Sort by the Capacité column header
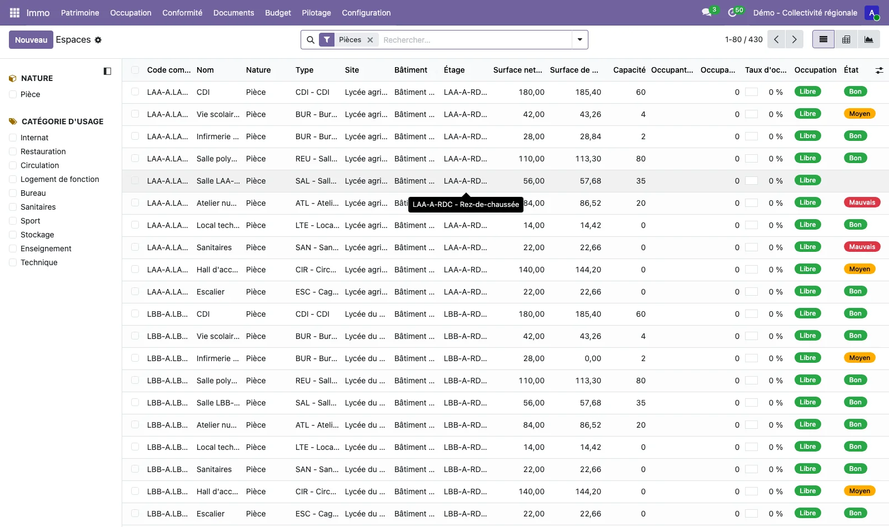The height and width of the screenshot is (527, 889). coord(629,70)
